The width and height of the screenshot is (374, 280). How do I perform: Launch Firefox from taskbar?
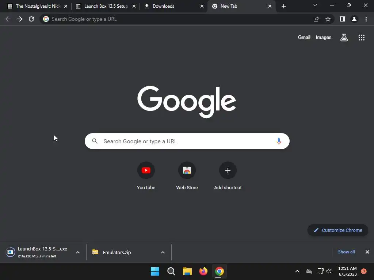[203, 271]
